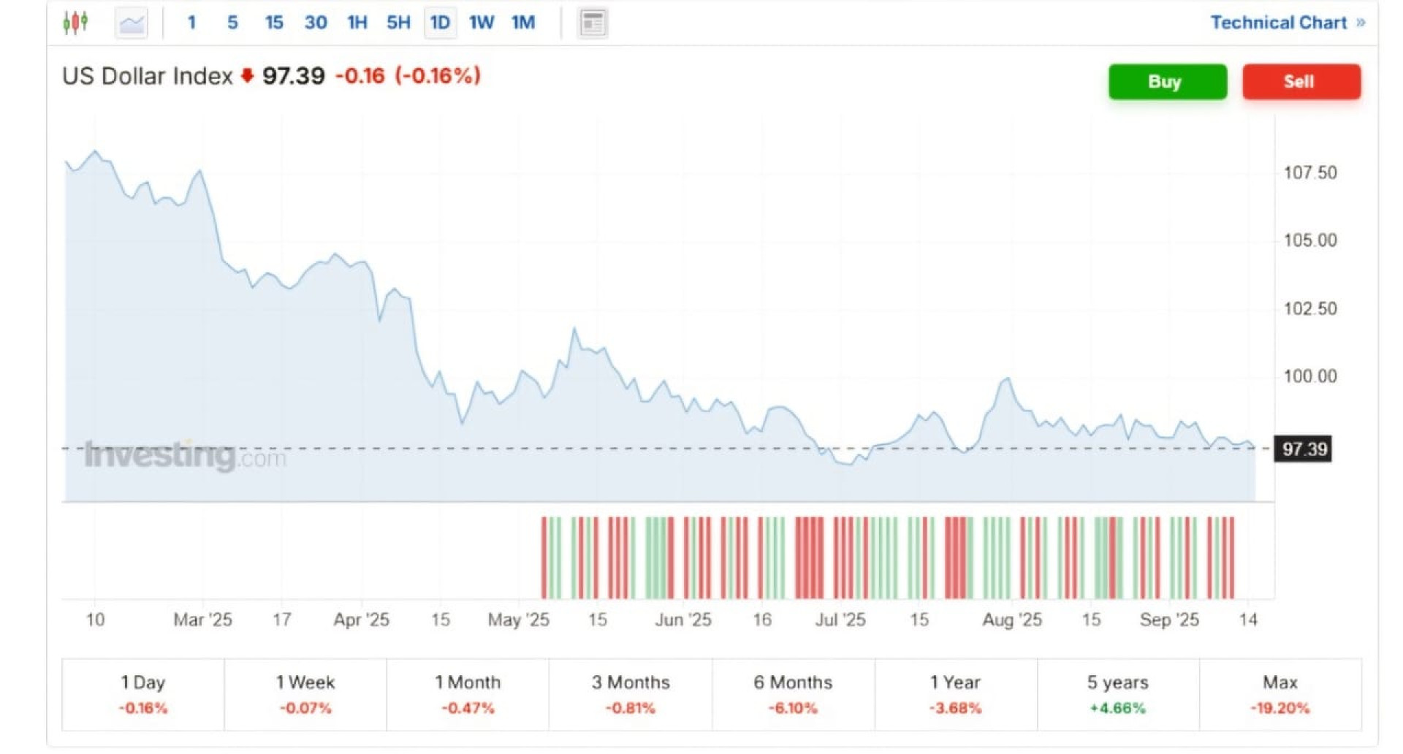Choose the 15-minute interval

coord(274,23)
